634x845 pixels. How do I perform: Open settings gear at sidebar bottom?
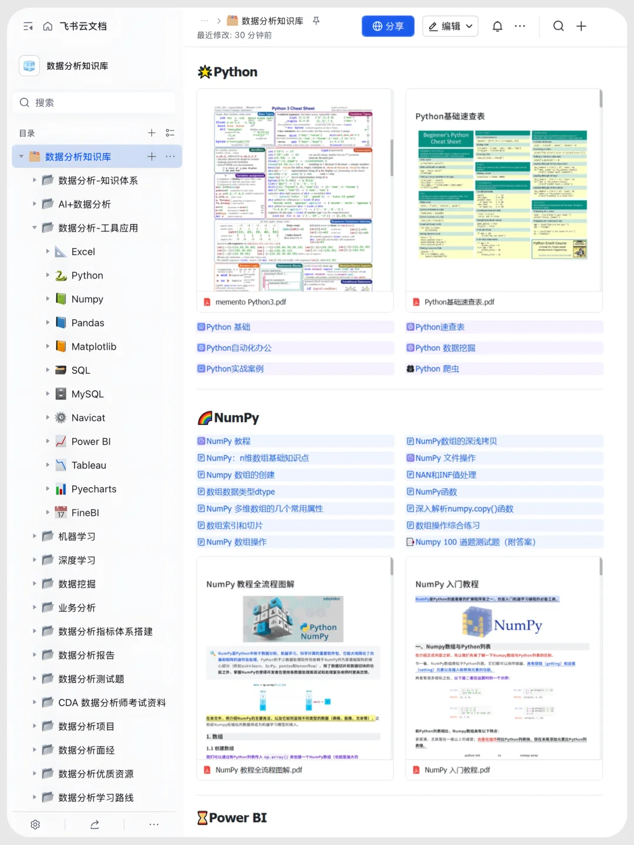click(35, 824)
